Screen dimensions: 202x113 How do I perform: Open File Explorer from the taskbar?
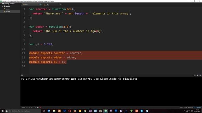[x=54, y=111]
